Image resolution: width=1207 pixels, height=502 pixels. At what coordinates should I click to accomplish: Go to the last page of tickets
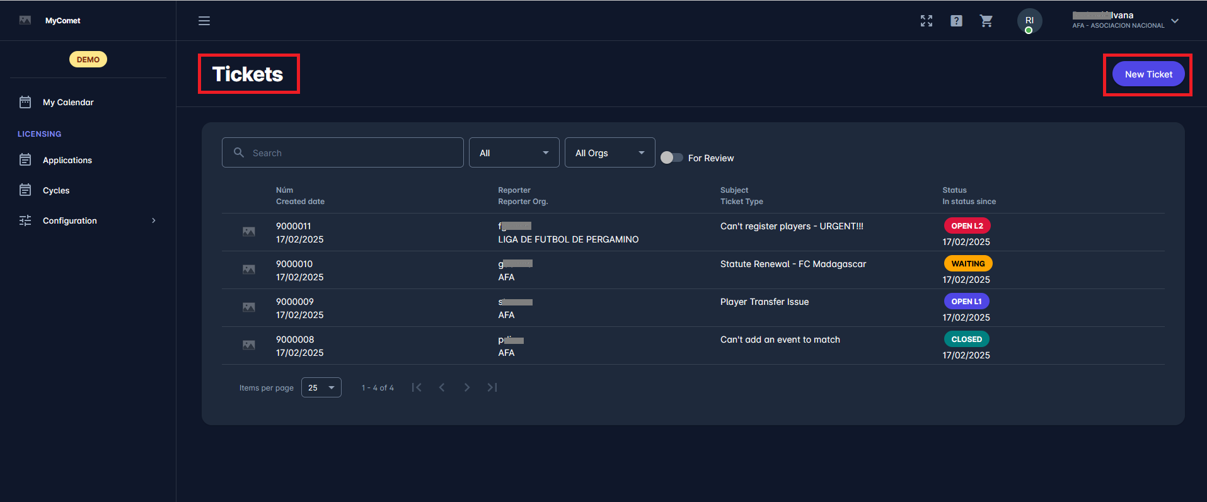[x=492, y=387]
